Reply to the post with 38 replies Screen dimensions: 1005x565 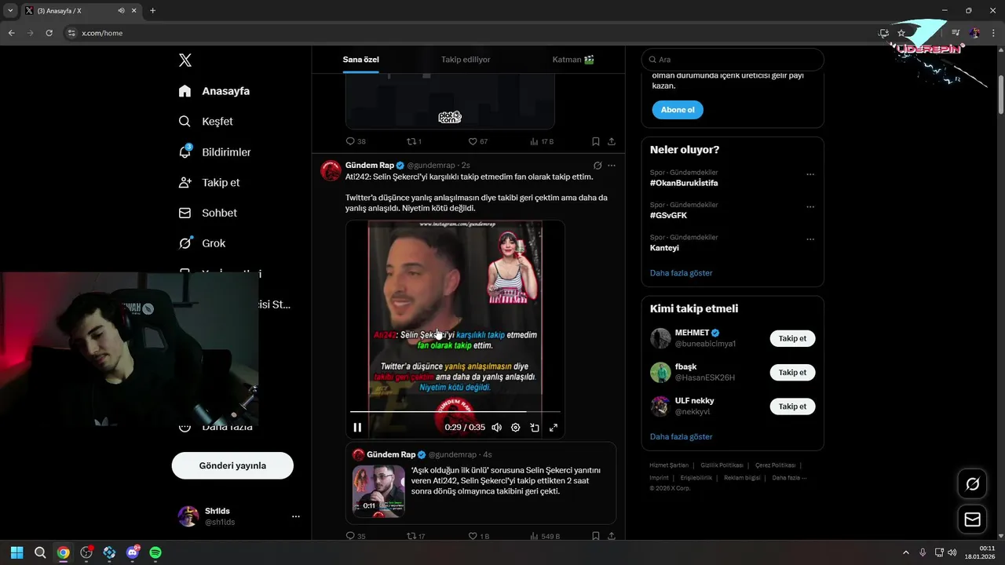pyautogui.click(x=356, y=141)
